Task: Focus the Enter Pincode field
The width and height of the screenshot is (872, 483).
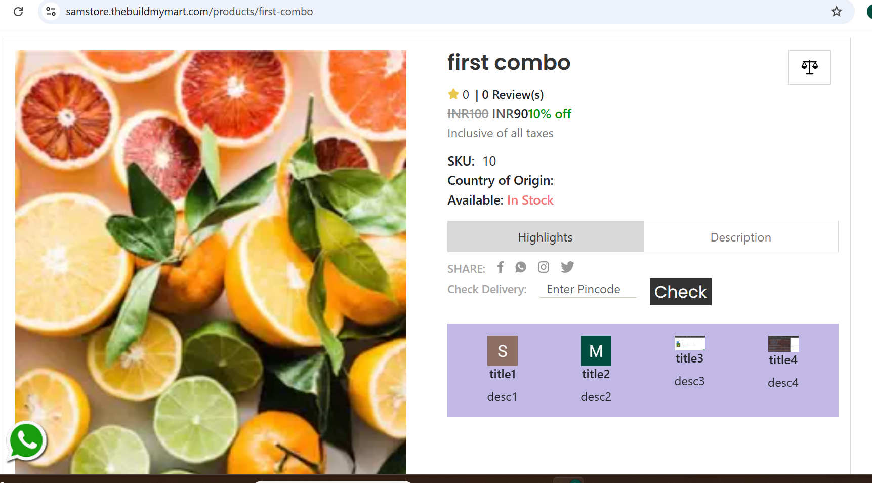Action: [x=588, y=289]
